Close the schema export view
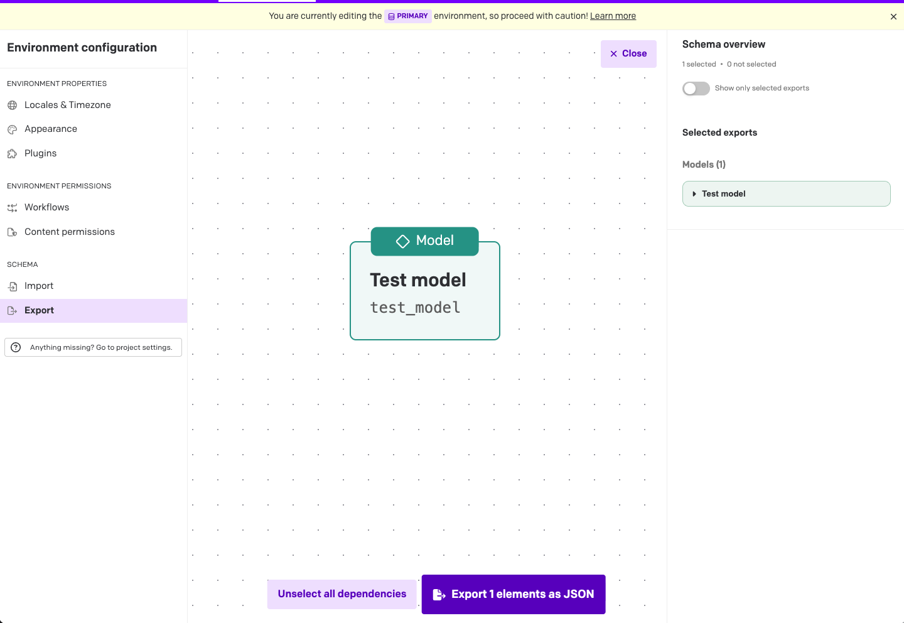904x623 pixels. 628,54
